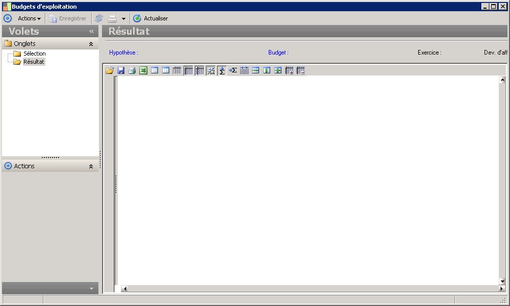Click the vertical scrollbar up arrow

[x=502, y=80]
